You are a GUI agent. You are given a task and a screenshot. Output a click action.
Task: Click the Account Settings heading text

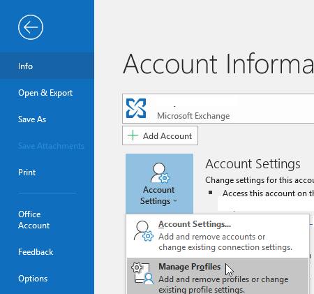(x=253, y=164)
